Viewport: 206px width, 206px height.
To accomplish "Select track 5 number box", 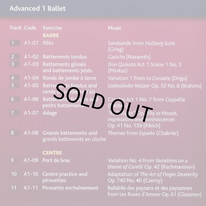I will click(x=14, y=85).
